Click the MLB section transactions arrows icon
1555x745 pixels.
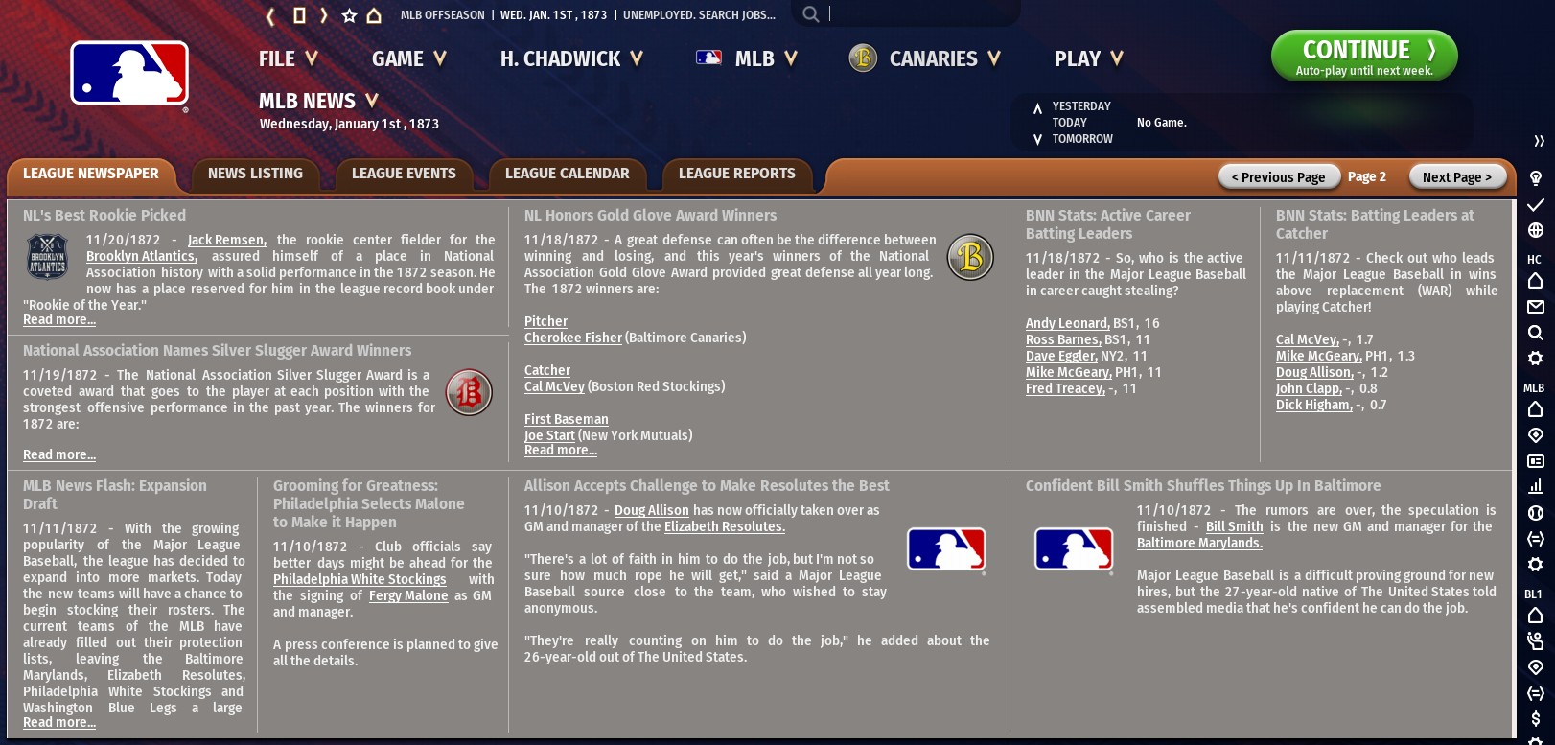pyautogui.click(x=1535, y=539)
